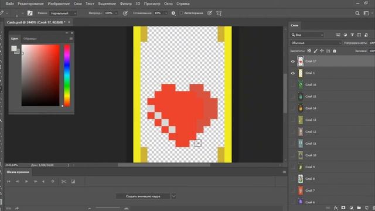
Task: Open the Слои menu in menu bar
Action: pyautogui.click(x=78, y=4)
